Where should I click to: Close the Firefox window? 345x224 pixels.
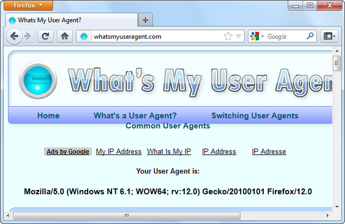329,6
